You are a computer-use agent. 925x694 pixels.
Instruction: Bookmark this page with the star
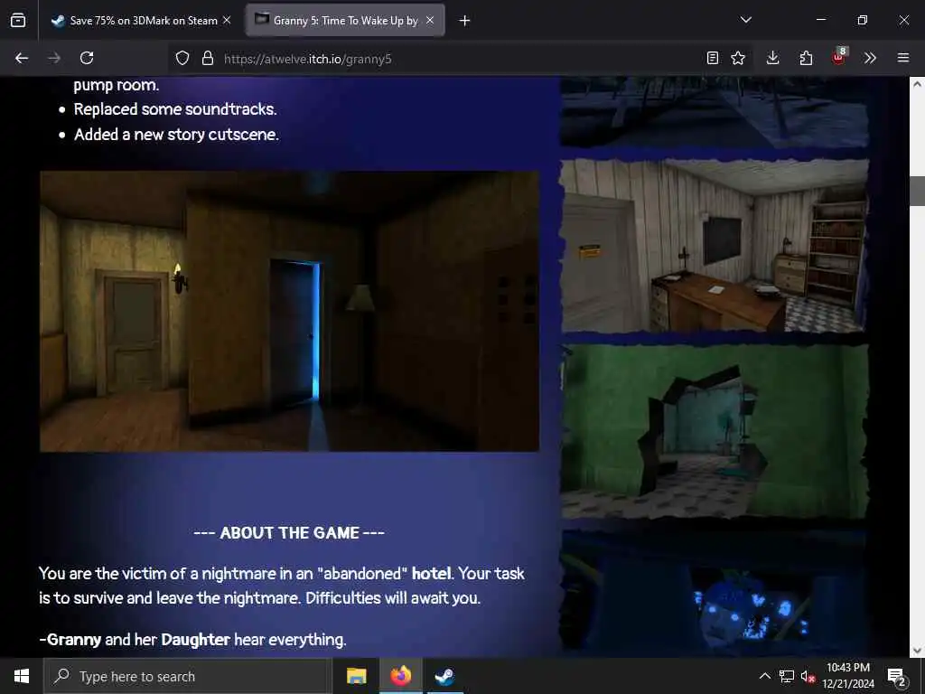[738, 58]
